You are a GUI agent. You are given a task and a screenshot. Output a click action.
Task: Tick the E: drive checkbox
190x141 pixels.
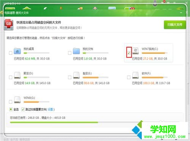(x=70, y=77)
